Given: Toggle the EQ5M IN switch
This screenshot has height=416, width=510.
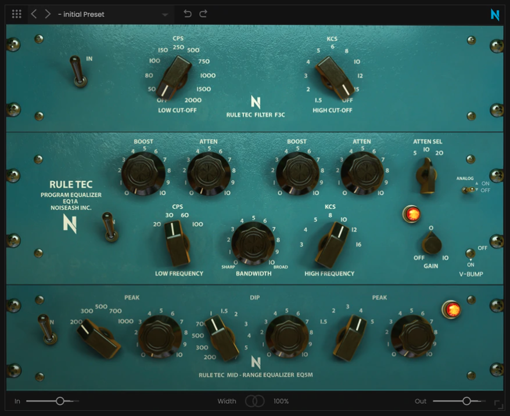Looking at the screenshot, I should (48, 329).
